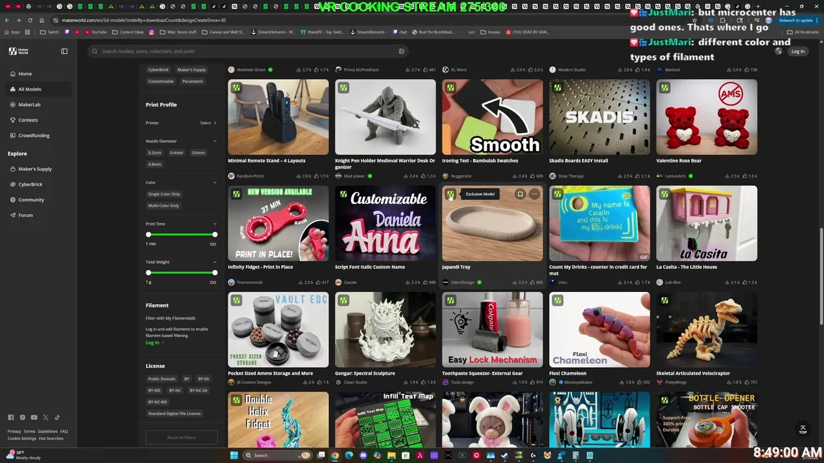Toggle the Parametric tag filter
Screen dimensions: 824x463
point(192,82)
